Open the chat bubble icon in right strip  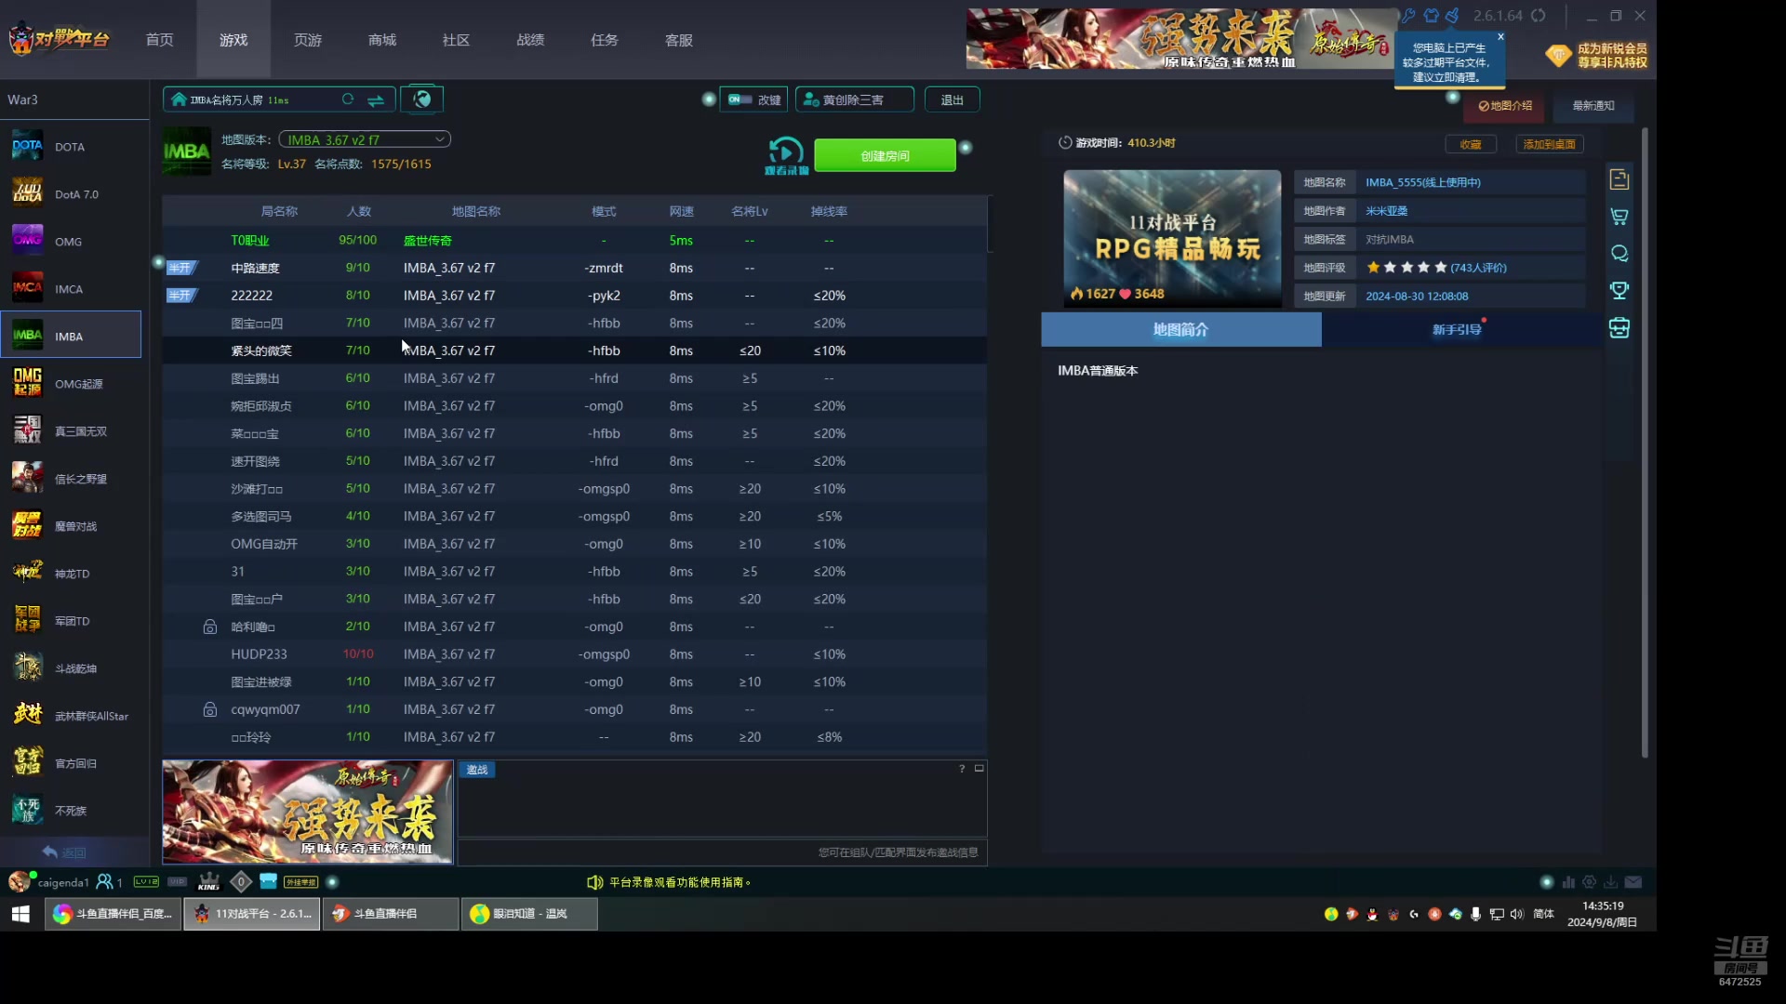tap(1619, 254)
